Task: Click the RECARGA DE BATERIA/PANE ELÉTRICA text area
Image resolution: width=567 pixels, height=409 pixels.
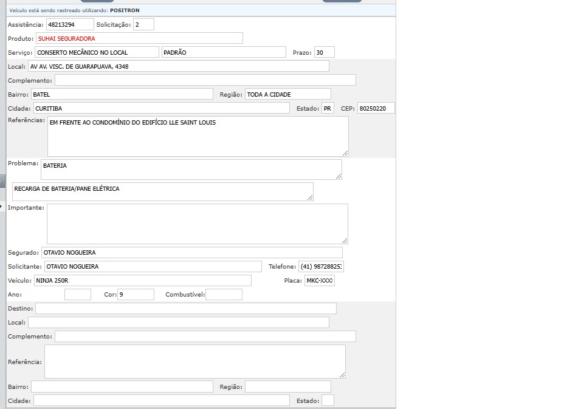Action: (x=163, y=191)
